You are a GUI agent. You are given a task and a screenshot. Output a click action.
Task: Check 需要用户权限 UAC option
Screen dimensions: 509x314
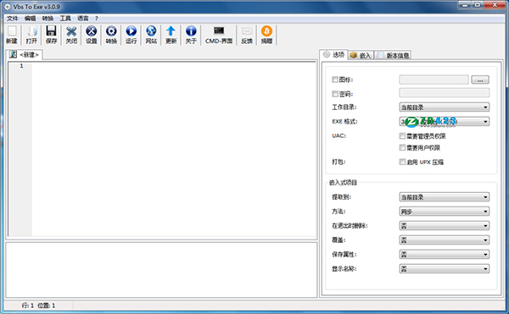point(402,147)
